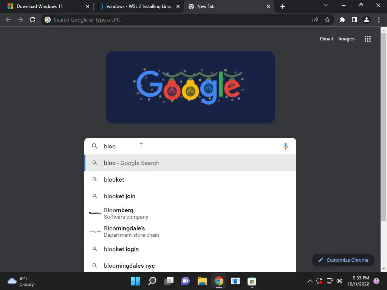Open the clock showing 5:33 PM
This screenshot has height=290, width=387.
pyautogui.click(x=358, y=281)
